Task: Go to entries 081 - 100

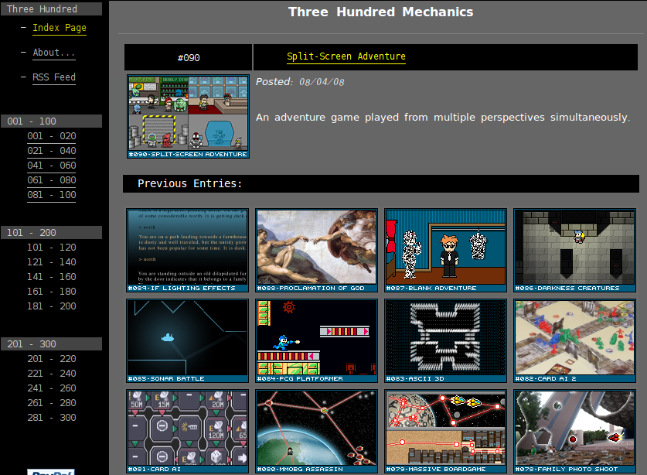Action: (x=52, y=195)
